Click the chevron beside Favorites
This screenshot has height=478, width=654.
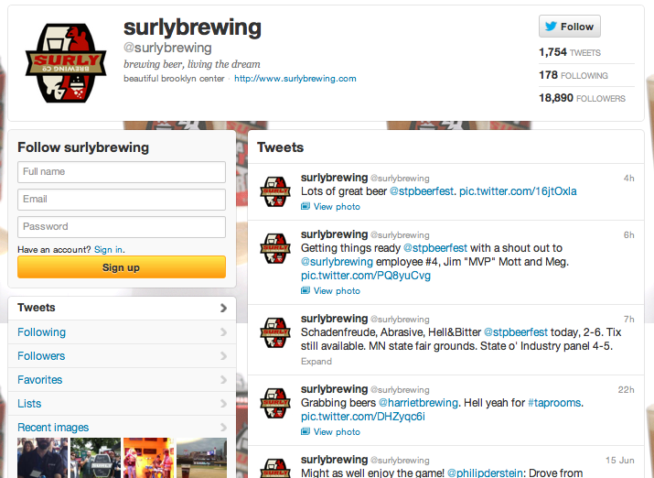(223, 380)
